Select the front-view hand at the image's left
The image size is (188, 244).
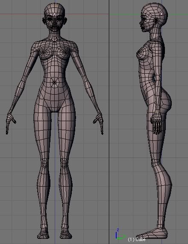coord(10,123)
